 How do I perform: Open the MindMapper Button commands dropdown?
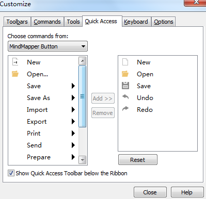(x=47, y=46)
